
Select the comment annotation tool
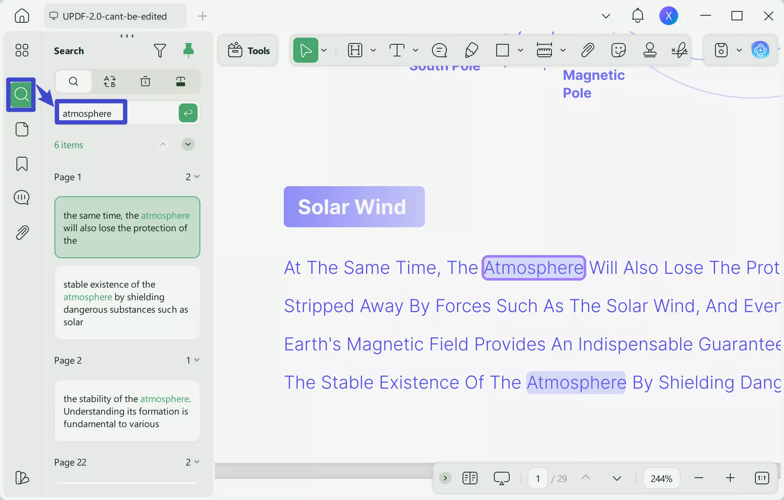tap(439, 50)
